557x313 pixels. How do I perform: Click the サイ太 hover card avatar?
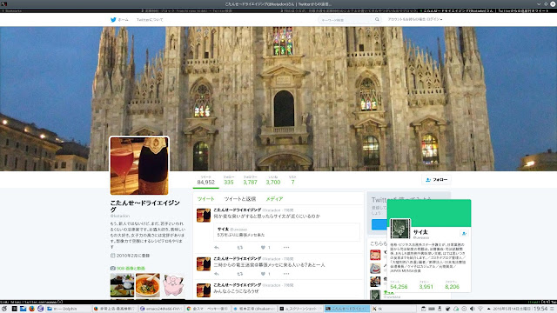400,229
